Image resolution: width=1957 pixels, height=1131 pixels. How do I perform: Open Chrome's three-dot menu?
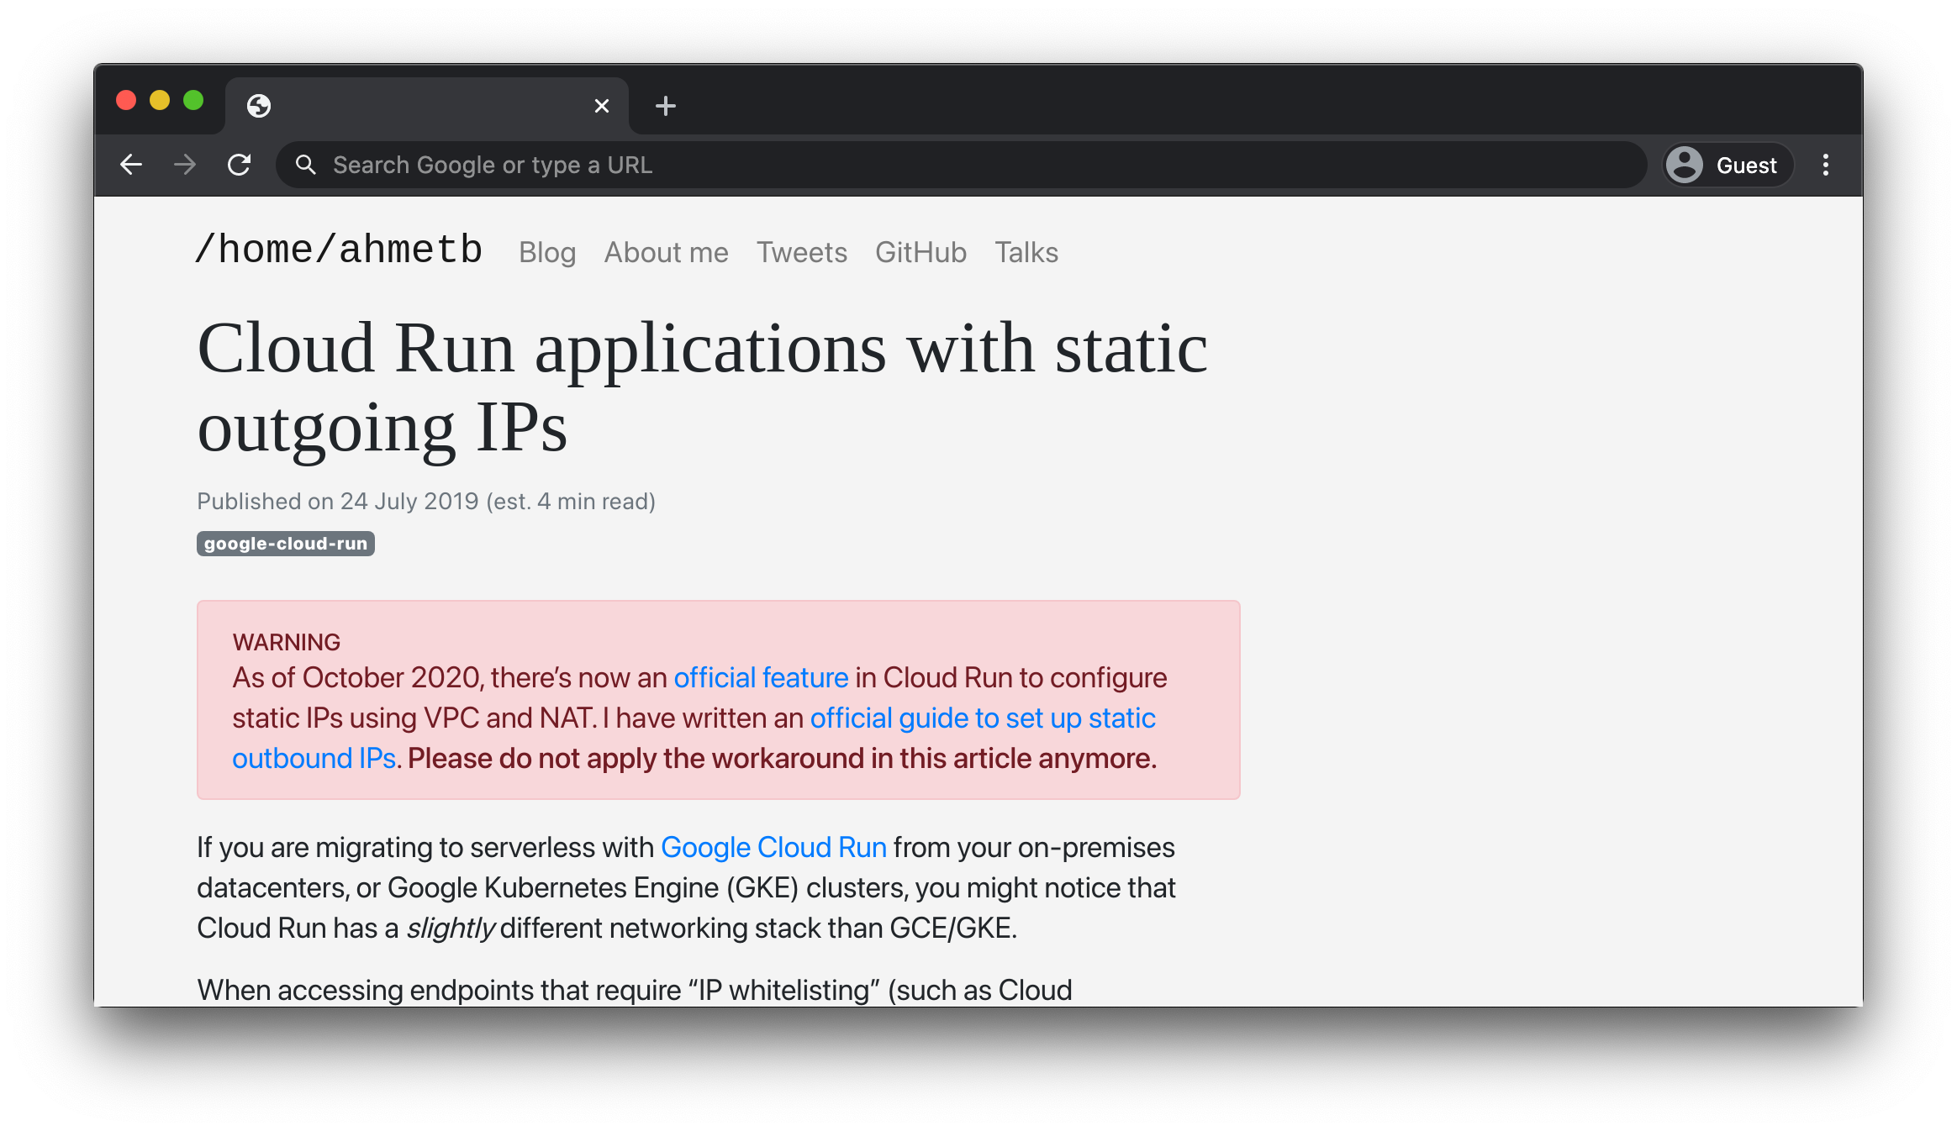point(1825,165)
